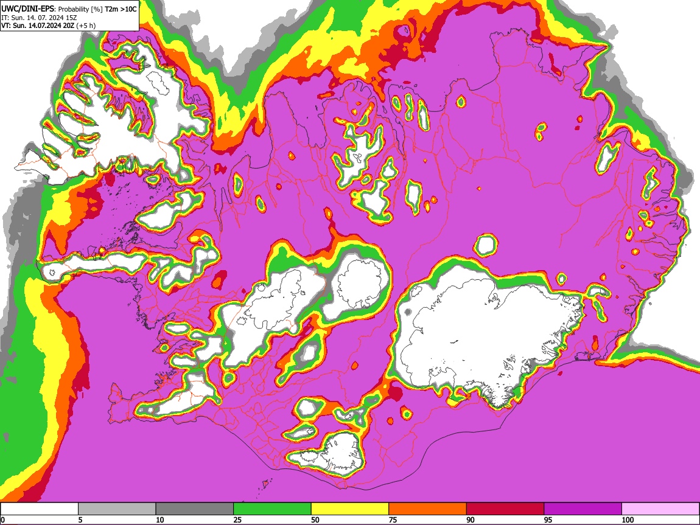The image size is (700, 525).
Task: Click the yellow 50–75 legend block
Action: click(x=350, y=509)
